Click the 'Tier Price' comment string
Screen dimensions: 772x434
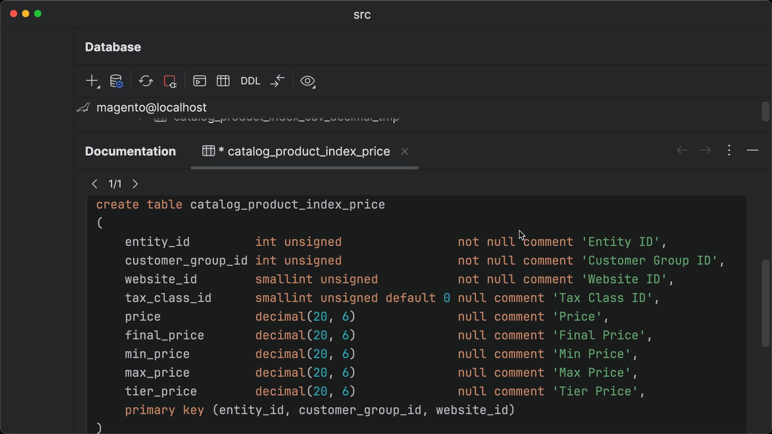click(x=595, y=391)
